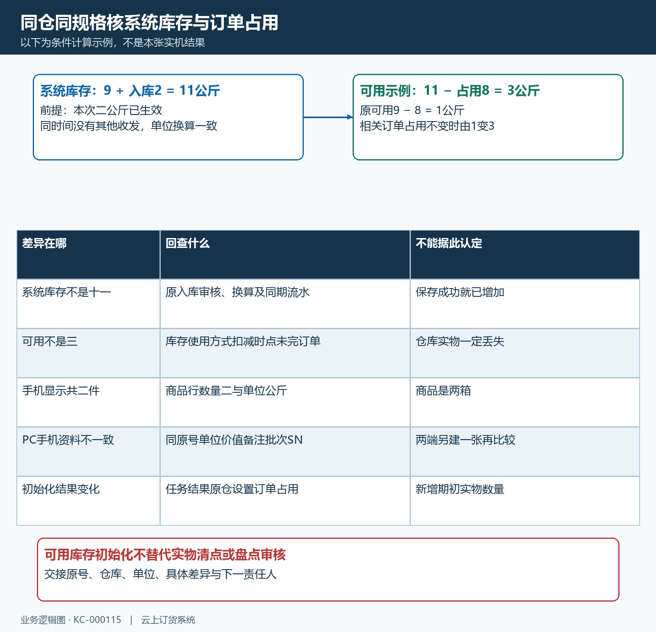
Task: Click the cell 商品是两箱
Action: 525,403
